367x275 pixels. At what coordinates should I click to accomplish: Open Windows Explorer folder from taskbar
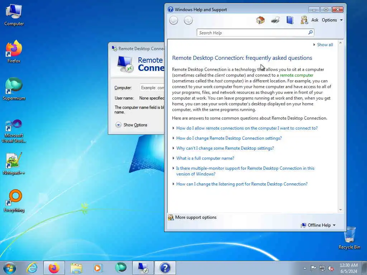76,268
